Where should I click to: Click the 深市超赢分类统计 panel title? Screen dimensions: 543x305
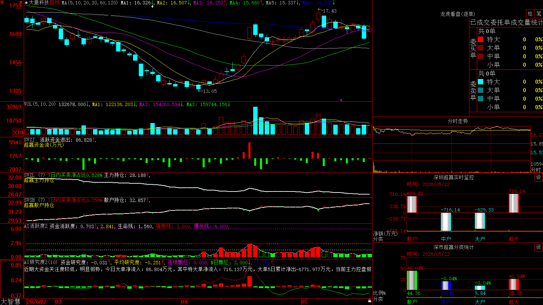coord(453,247)
